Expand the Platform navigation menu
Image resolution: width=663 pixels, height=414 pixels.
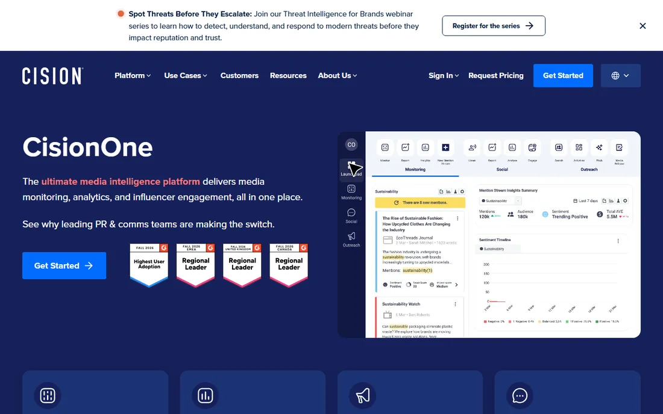pyautogui.click(x=133, y=76)
